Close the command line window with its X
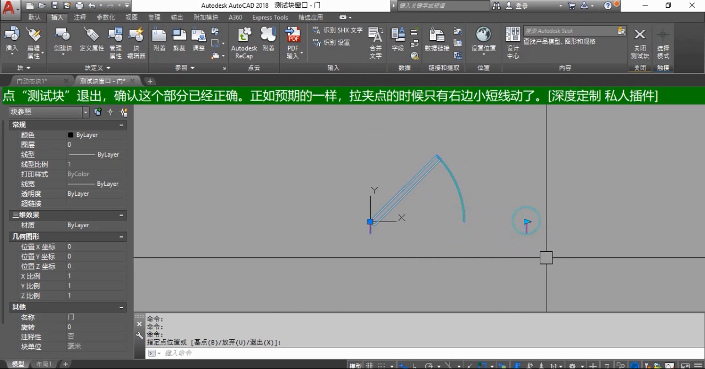The height and width of the screenshot is (369, 705). (139, 324)
